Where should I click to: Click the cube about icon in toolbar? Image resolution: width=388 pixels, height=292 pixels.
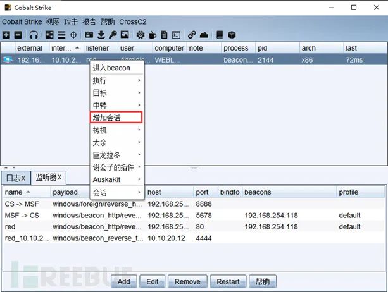pyautogui.click(x=232, y=35)
